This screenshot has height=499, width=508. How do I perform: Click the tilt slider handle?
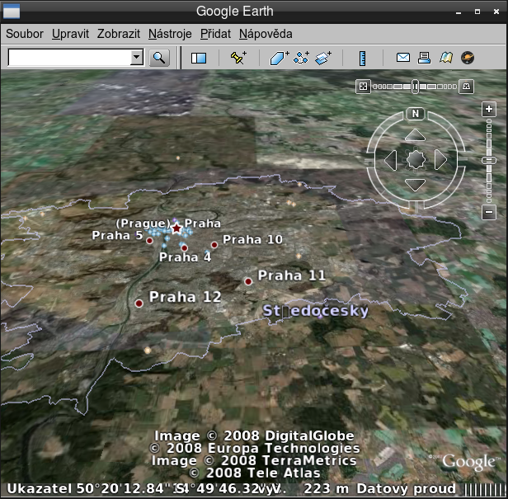(x=415, y=87)
